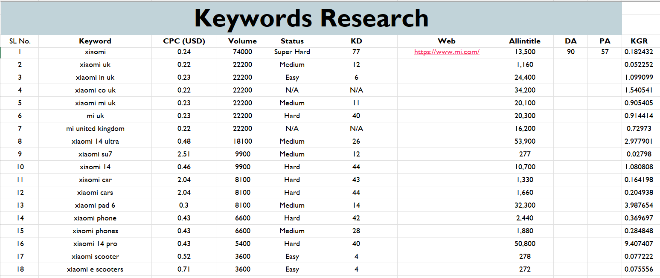
Task: Click the keyword cell 'xiaomi e scooters'
Action: point(95,269)
